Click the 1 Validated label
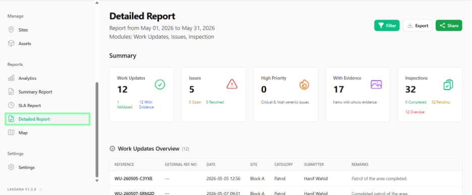The image size is (472, 195). pos(125,105)
